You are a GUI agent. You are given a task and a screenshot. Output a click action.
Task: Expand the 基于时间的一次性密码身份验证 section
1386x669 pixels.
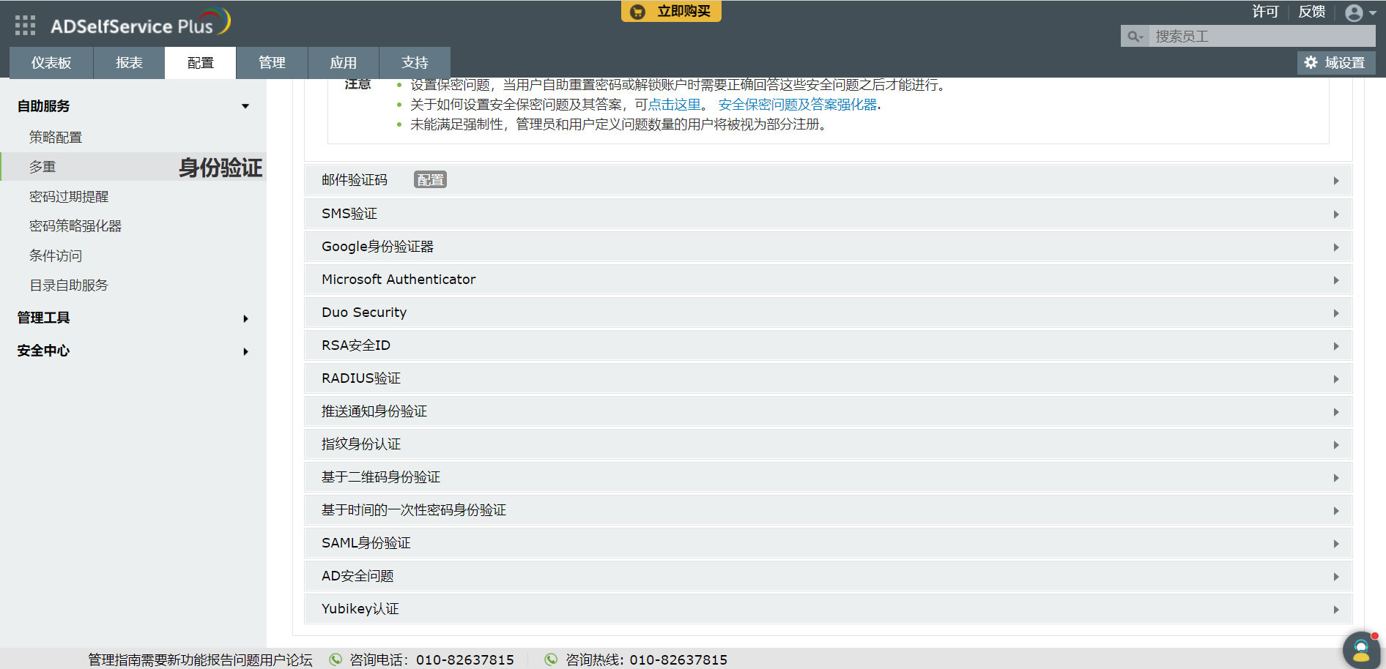coord(828,510)
